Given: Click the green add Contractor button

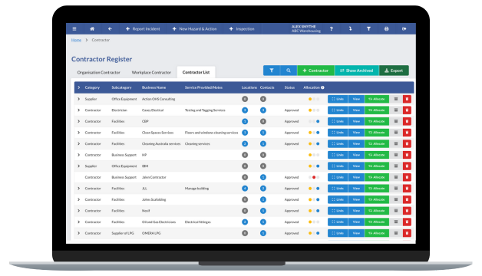Looking at the screenshot, I should 315,71.
